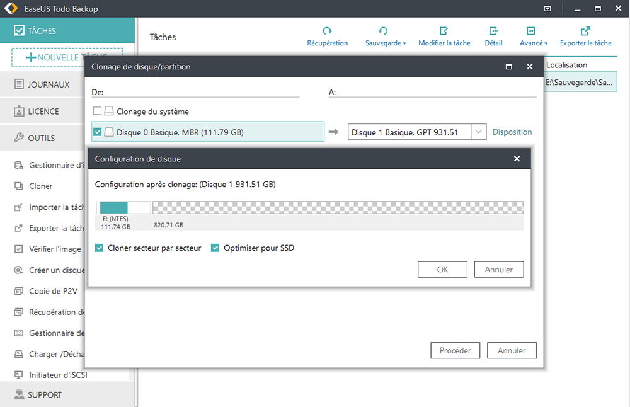Maximize the EaseUS Todo Backup window
The width and height of the screenshot is (630, 407).
[598, 8]
